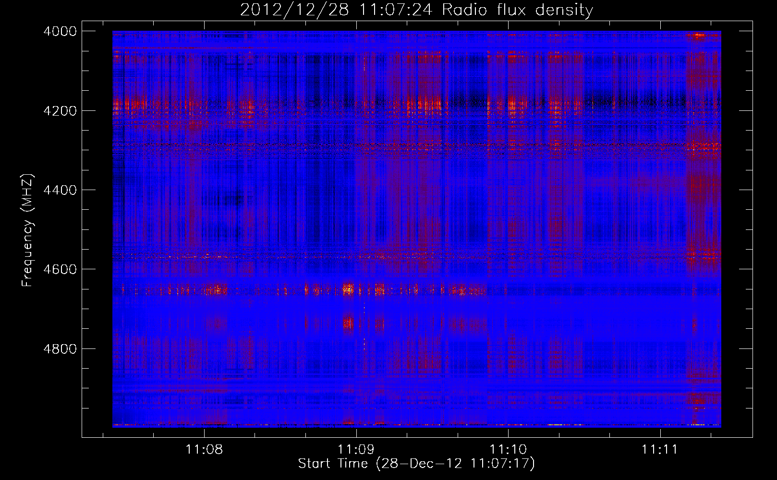Click the 11:10 time tick label
This screenshot has height=480, width=777.
(x=508, y=449)
